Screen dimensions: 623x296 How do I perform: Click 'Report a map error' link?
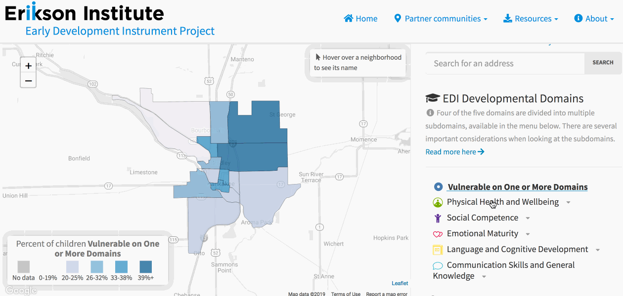tap(387, 294)
